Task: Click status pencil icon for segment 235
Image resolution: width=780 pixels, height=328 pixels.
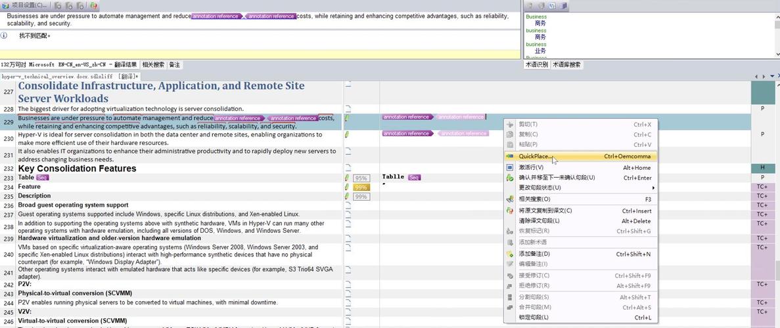Action: pyautogui.click(x=347, y=196)
